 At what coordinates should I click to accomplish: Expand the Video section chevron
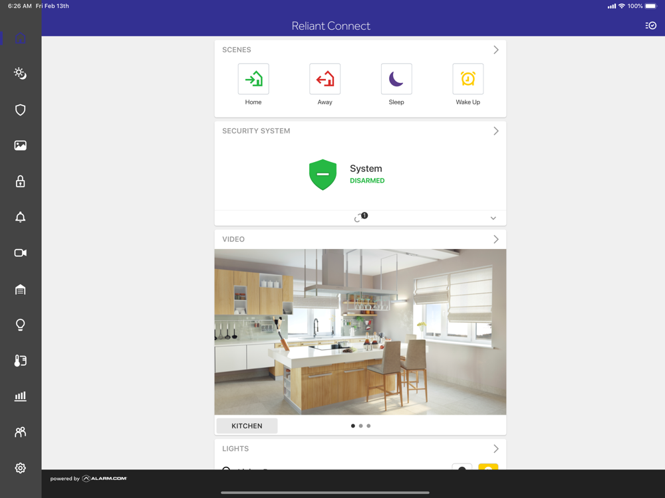point(496,239)
